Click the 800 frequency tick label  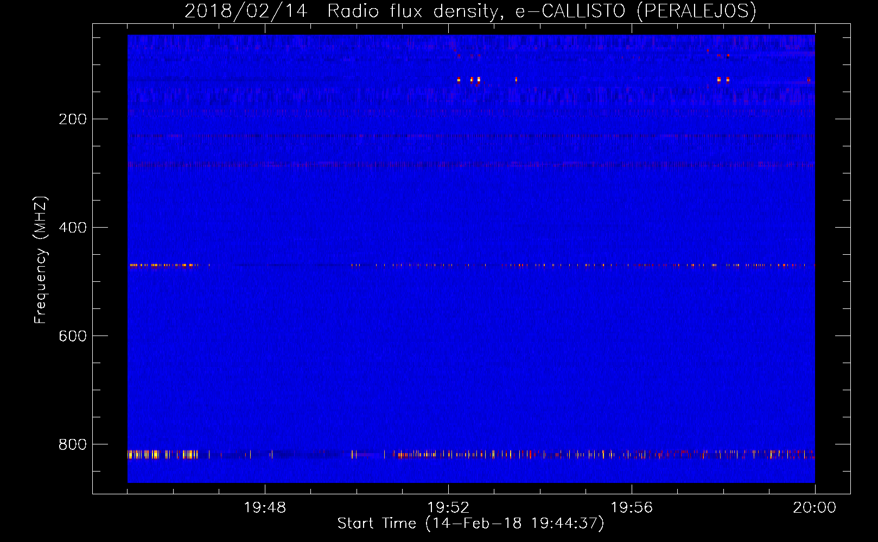coord(73,444)
